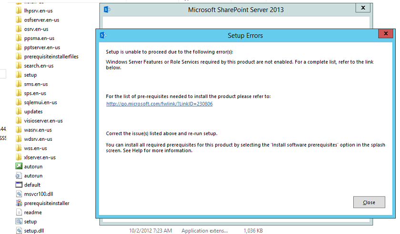The height and width of the screenshot is (234, 400).
Task: Select the file name 'readme'
Action: pyautogui.click(x=33, y=212)
